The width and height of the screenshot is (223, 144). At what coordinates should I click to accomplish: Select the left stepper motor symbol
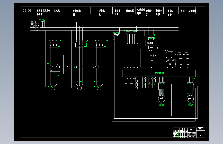162,99
